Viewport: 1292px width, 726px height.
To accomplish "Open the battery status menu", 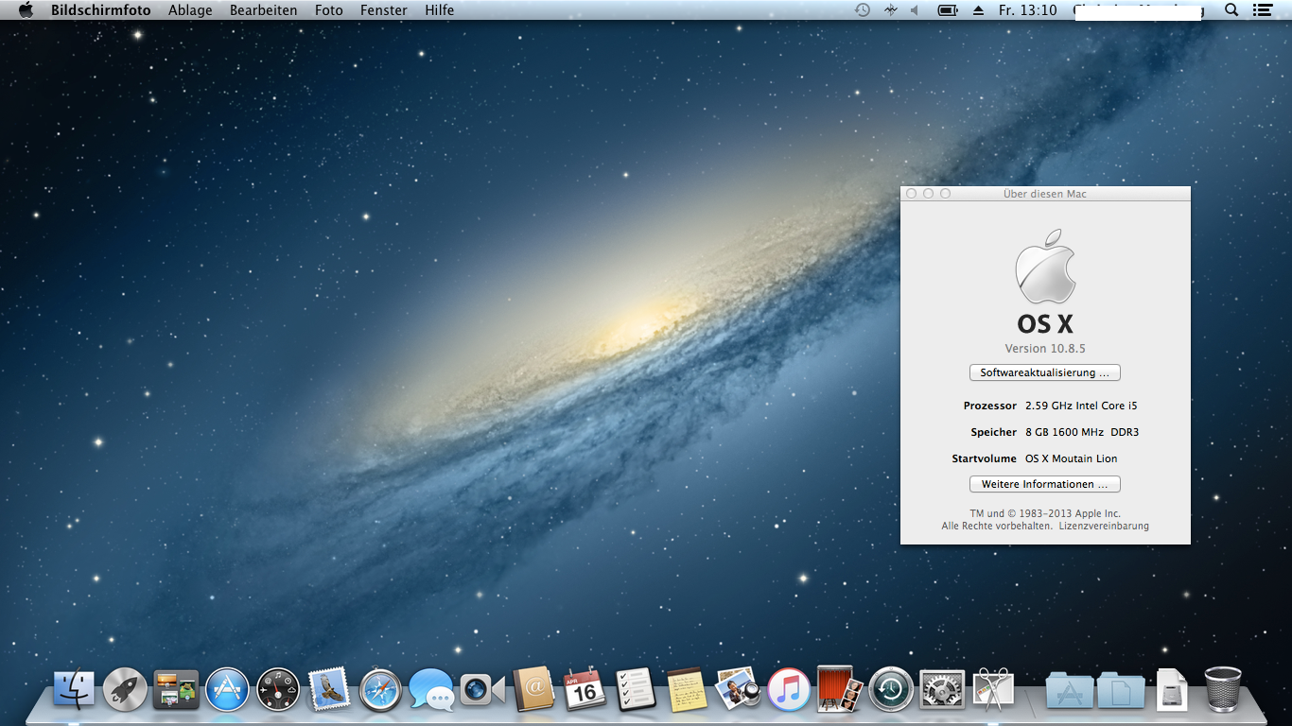I will [947, 10].
